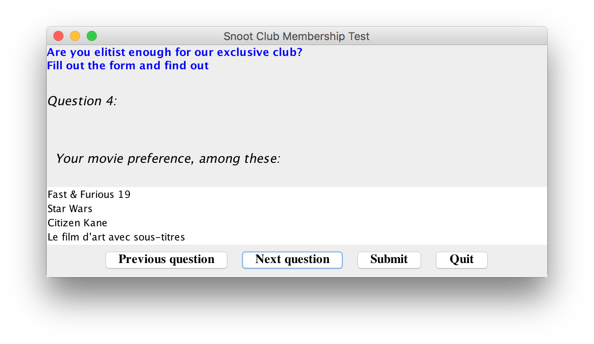
Task: Click the 'Fill out the form' text
Action: (x=128, y=66)
